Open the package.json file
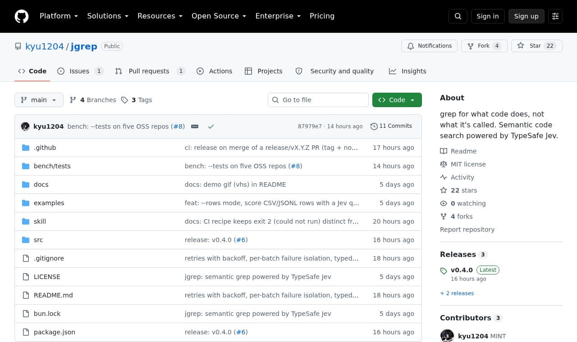577x342 pixels. (x=55, y=332)
